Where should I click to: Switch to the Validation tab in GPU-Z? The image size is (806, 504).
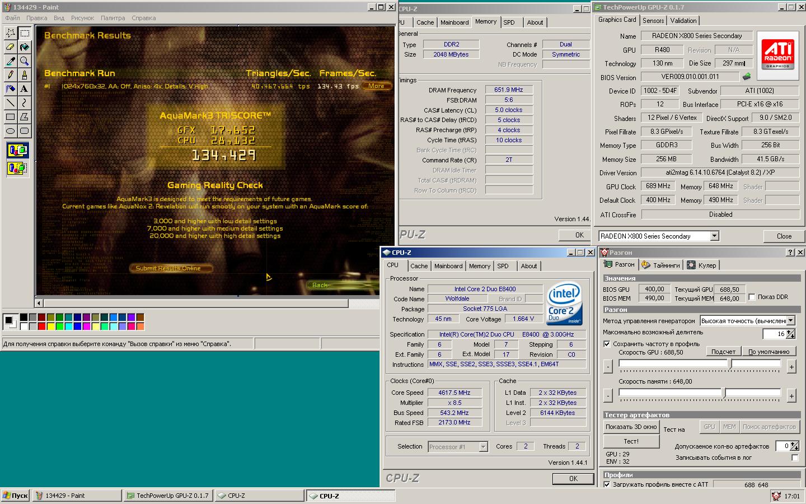coord(683,21)
